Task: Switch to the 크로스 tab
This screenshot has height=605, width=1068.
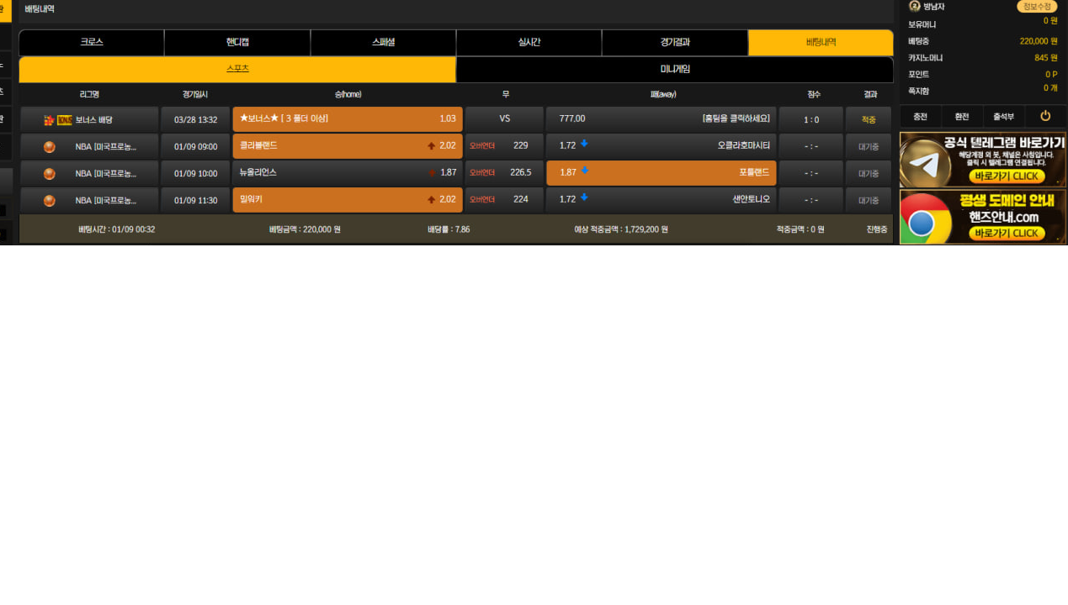Action: pyautogui.click(x=92, y=42)
